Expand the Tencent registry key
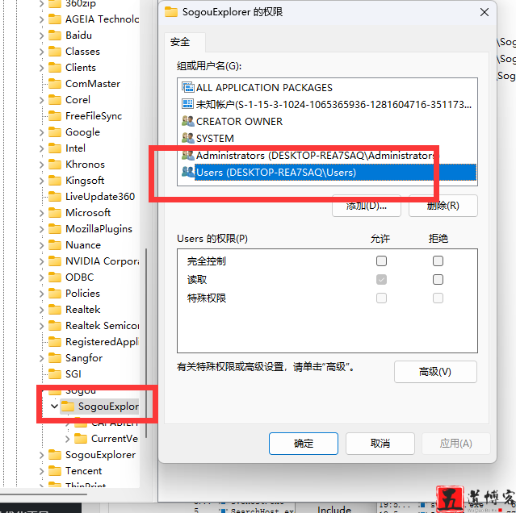 41,471
